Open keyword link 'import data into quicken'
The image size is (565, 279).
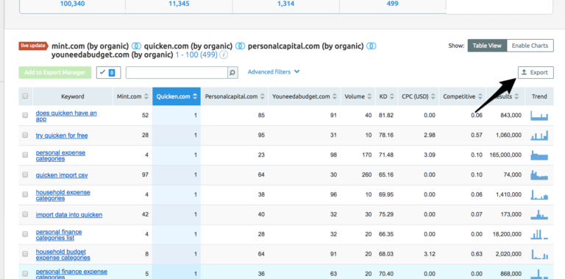[69, 215]
